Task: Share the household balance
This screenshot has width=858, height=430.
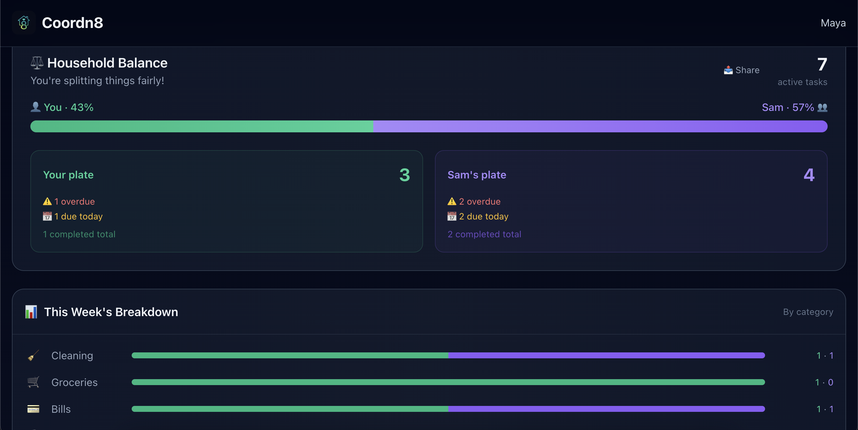Action: [742, 70]
